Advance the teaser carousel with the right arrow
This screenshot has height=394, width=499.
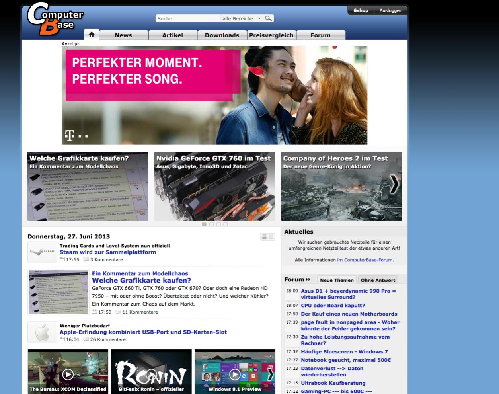[394, 184]
